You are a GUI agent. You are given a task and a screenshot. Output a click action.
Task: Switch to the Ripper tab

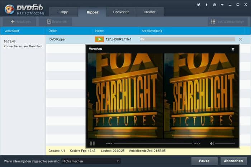point(92,12)
